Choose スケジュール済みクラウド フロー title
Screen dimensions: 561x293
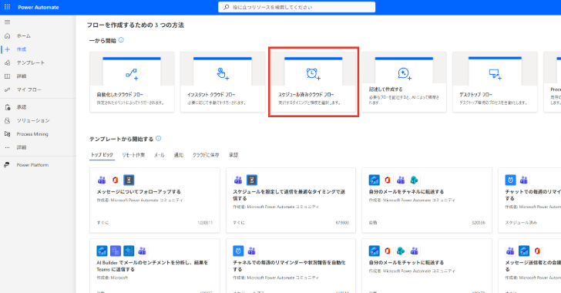tap(306, 95)
